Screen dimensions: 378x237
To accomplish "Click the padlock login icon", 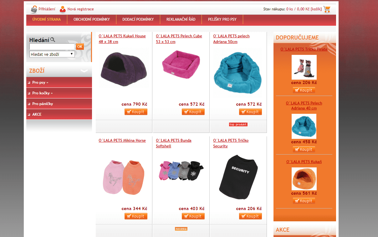I will (x=34, y=9).
